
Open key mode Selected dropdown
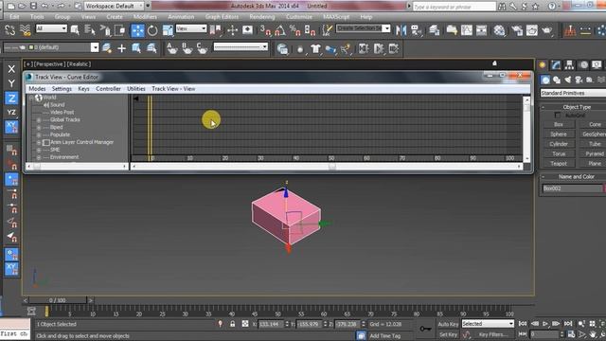coord(489,324)
